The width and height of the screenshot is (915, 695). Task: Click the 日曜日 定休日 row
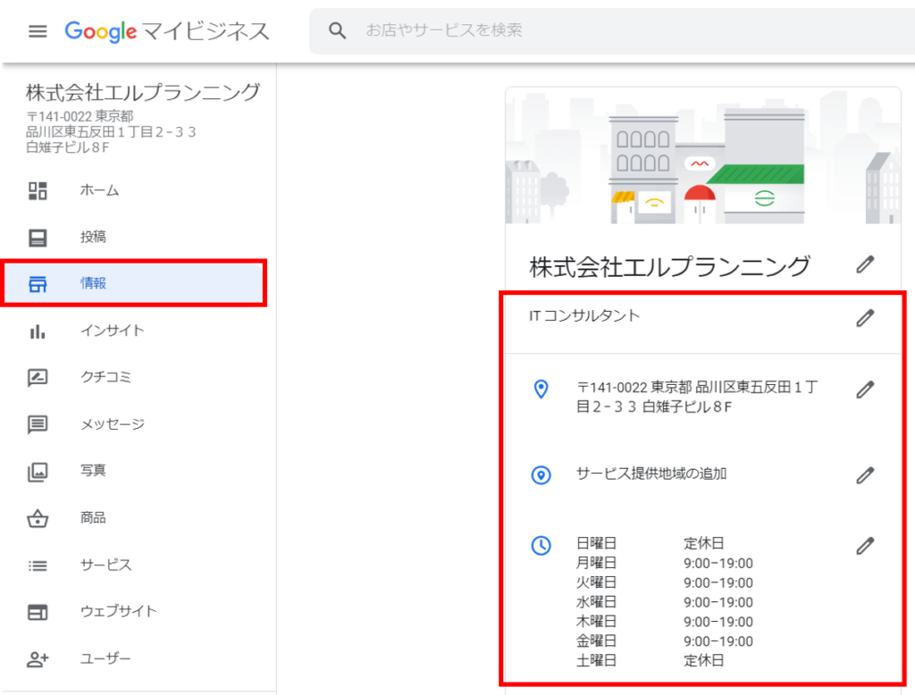click(651, 543)
